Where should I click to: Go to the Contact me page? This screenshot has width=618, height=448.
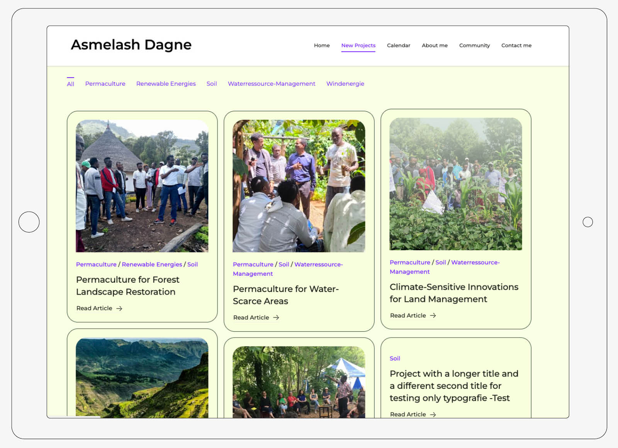516,45
